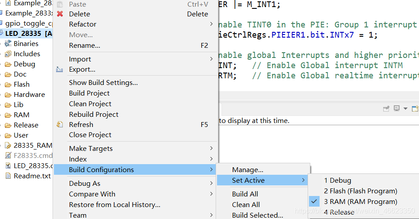Click the Readme.txt file icon
The image size is (419, 219).
click(x=8, y=176)
